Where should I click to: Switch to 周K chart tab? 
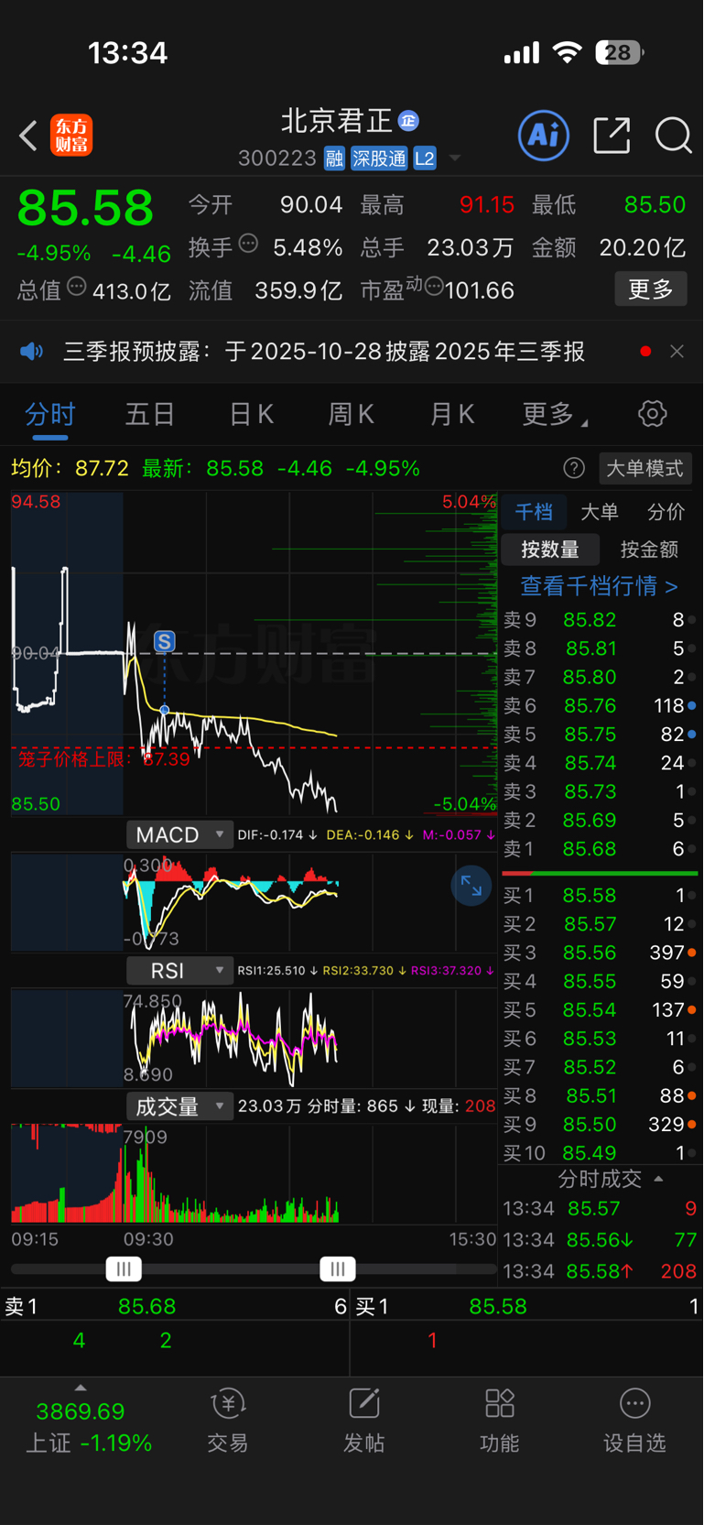point(352,414)
